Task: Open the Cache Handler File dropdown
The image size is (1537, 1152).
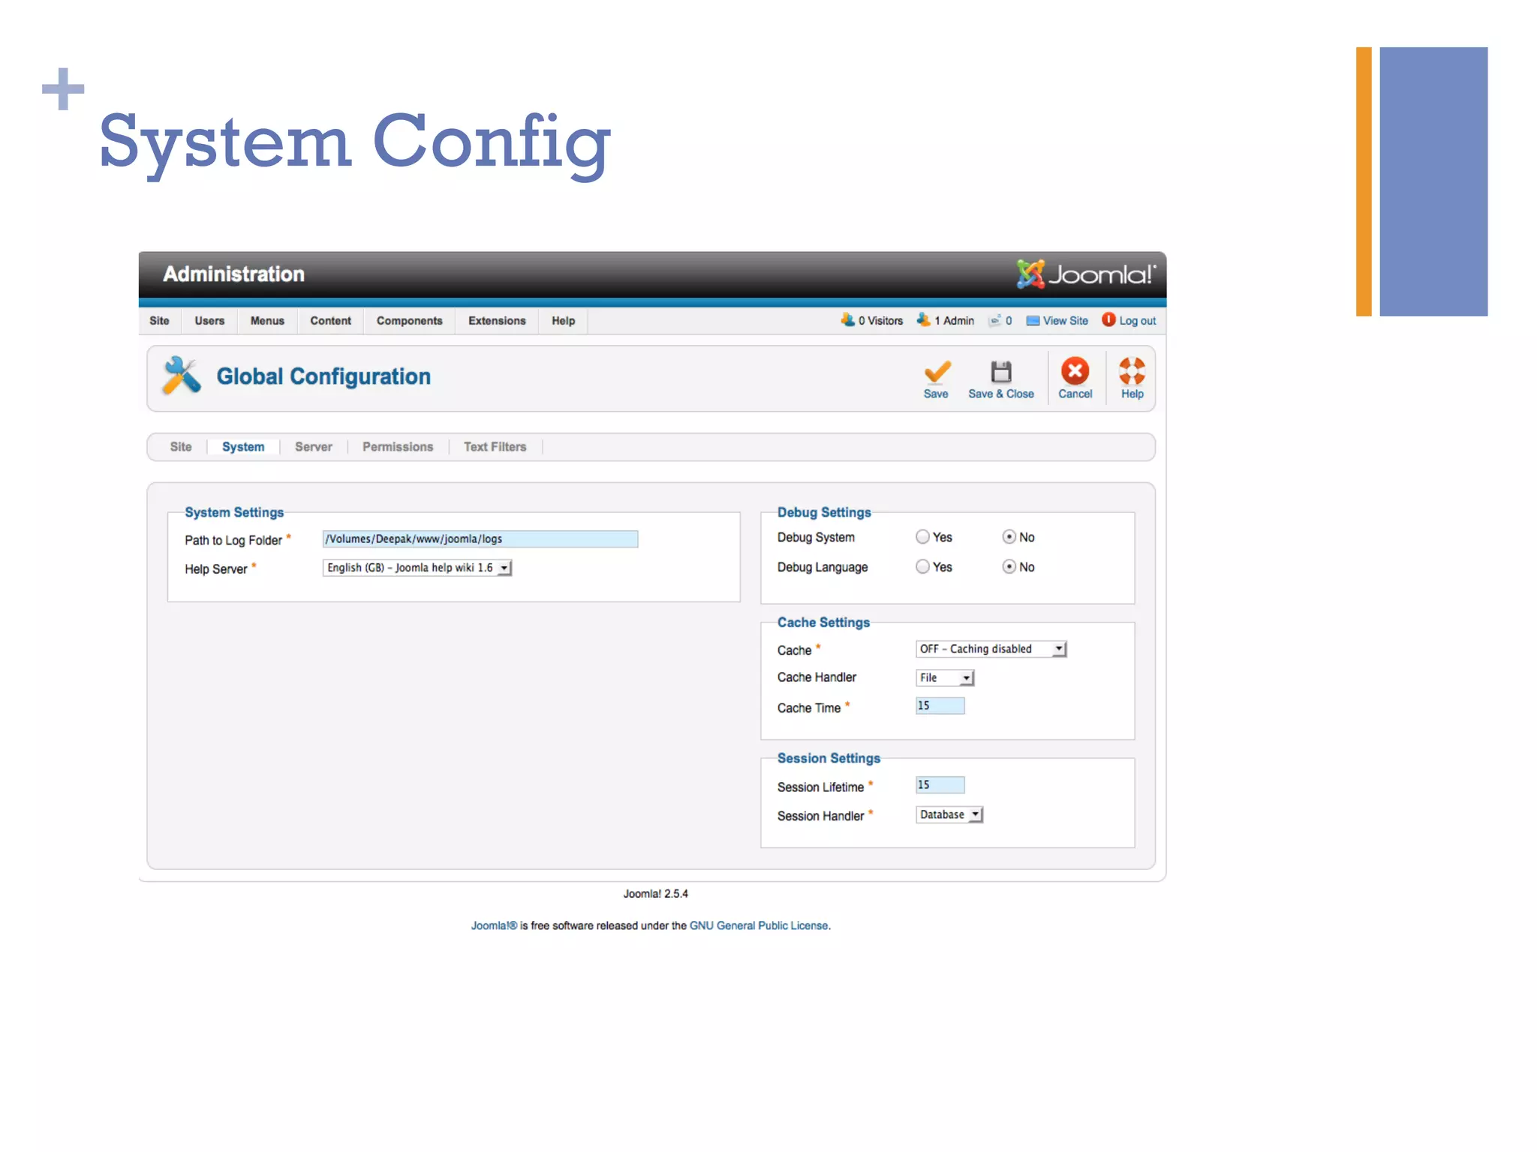Action: tap(945, 677)
